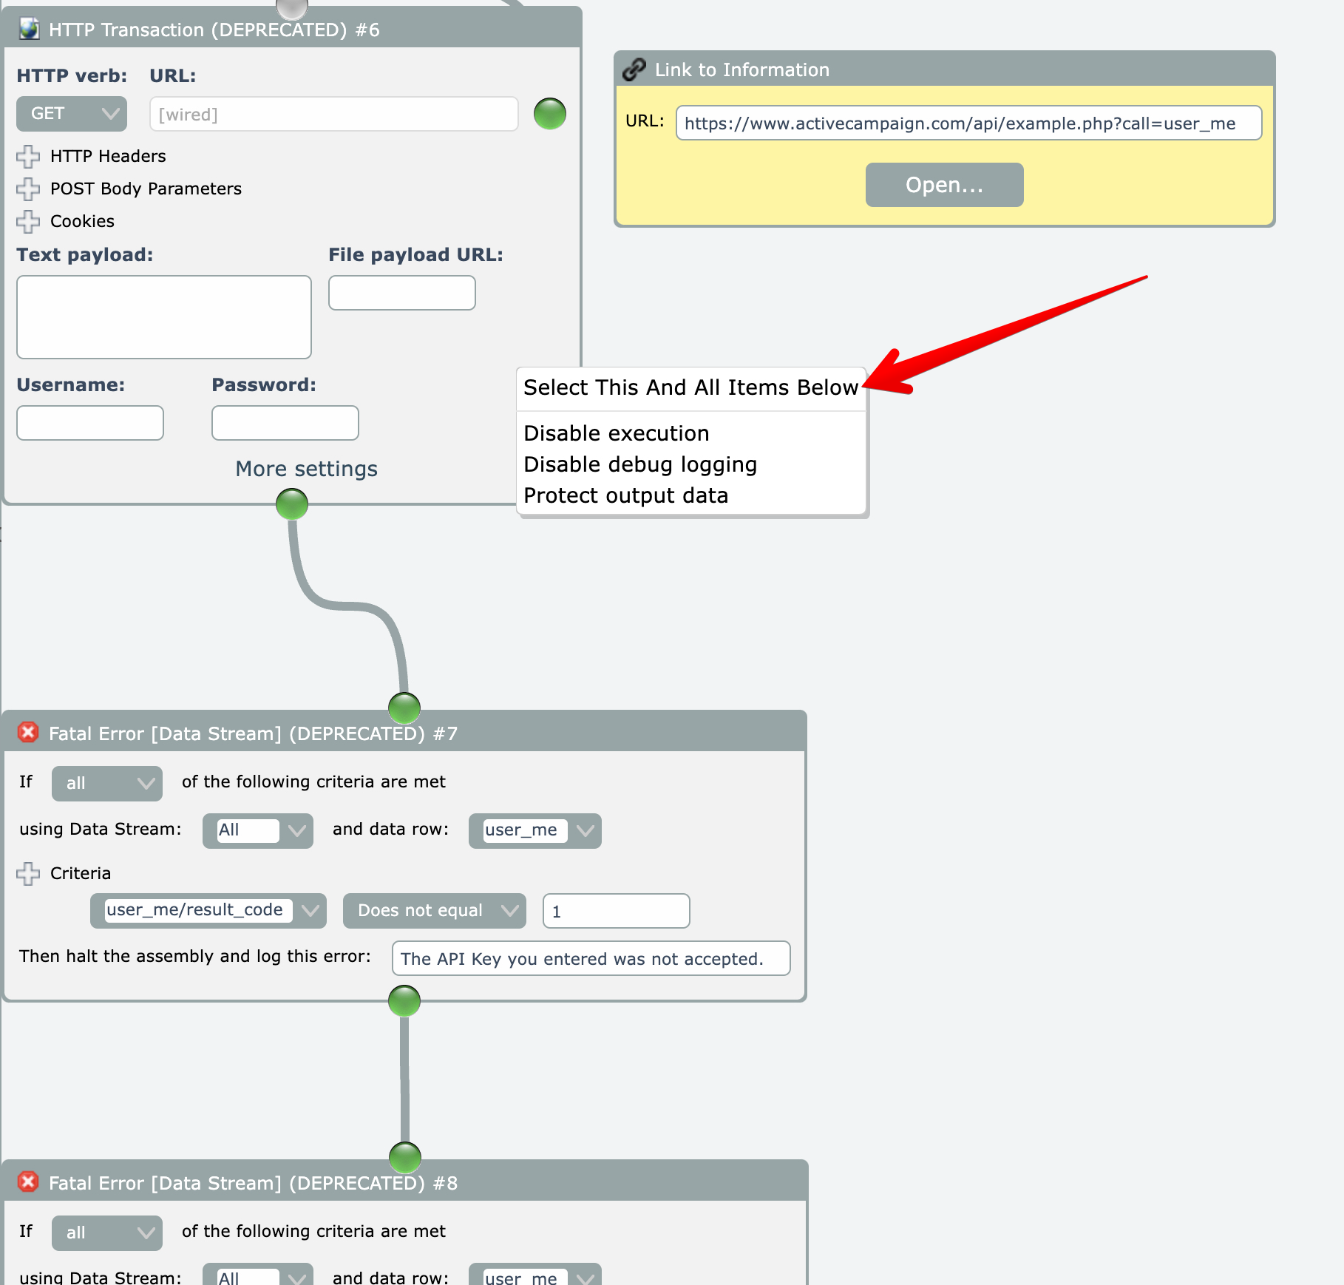This screenshot has width=1344, height=1285.
Task: Expand the POST Body Parameters section
Action: point(28,189)
